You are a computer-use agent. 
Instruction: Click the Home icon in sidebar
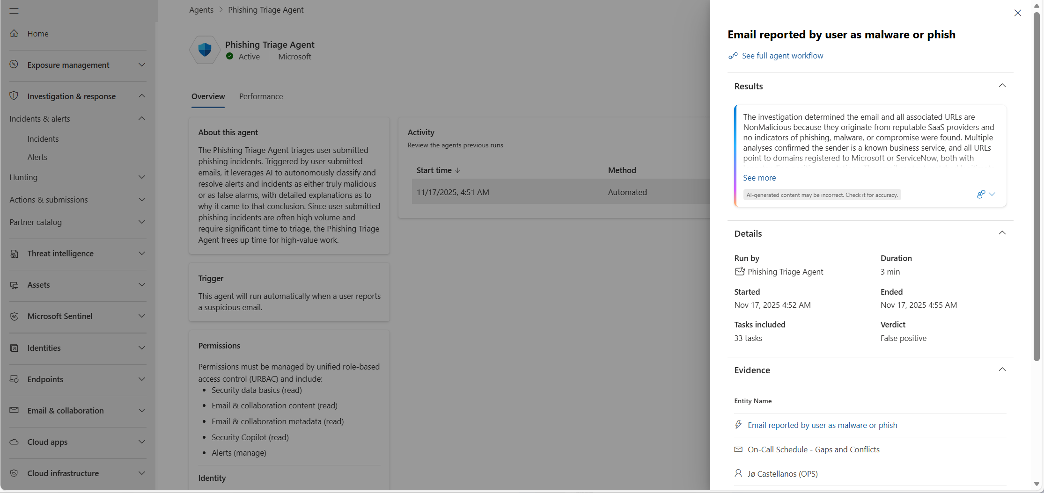(14, 34)
